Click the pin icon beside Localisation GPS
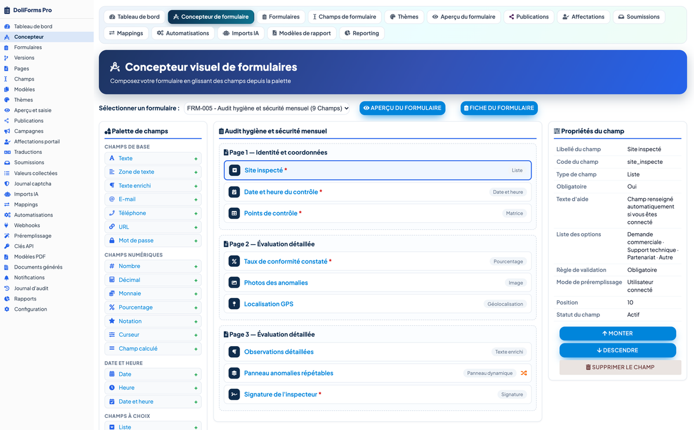 234,304
